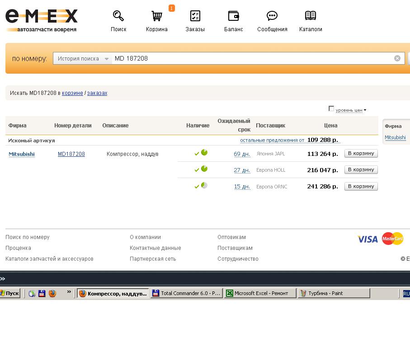Switch to Total Commander taskbar item
Image resolution: width=410 pixels, height=347 pixels.
click(x=186, y=293)
